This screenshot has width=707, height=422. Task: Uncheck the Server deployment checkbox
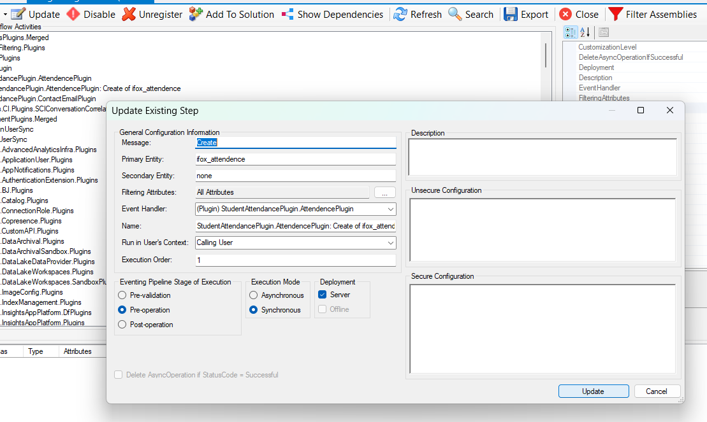pos(323,295)
